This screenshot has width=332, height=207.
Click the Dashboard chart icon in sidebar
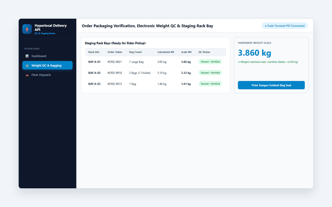pos(27,56)
